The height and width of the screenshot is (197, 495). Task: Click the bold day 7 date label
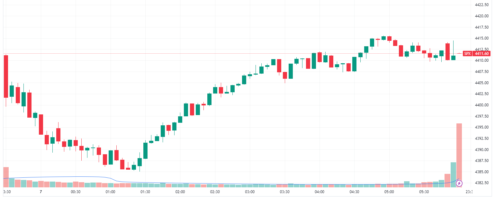tap(41, 192)
